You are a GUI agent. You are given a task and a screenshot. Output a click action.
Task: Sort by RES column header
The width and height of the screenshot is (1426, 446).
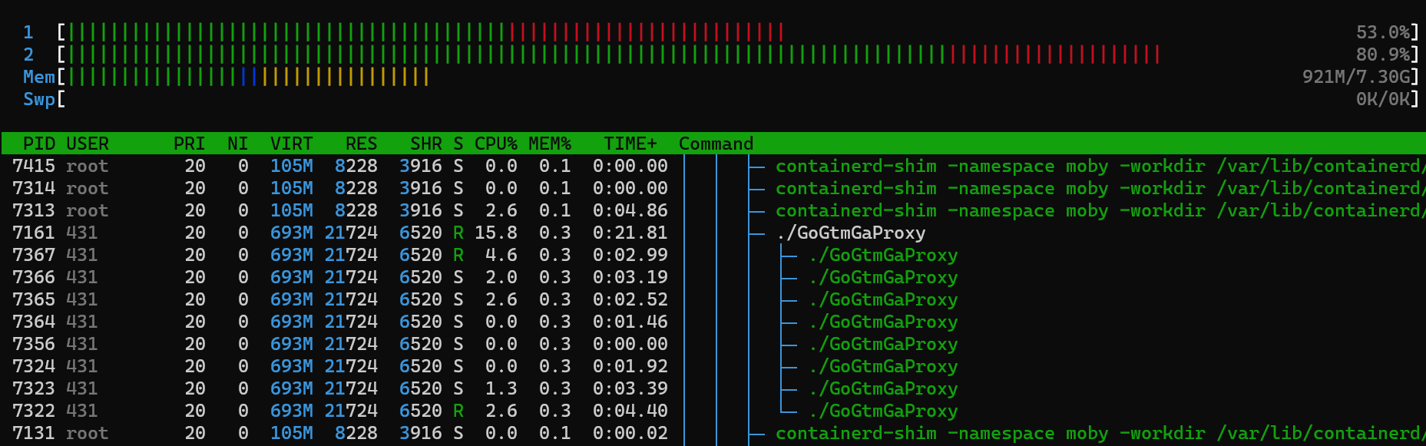tap(362, 144)
